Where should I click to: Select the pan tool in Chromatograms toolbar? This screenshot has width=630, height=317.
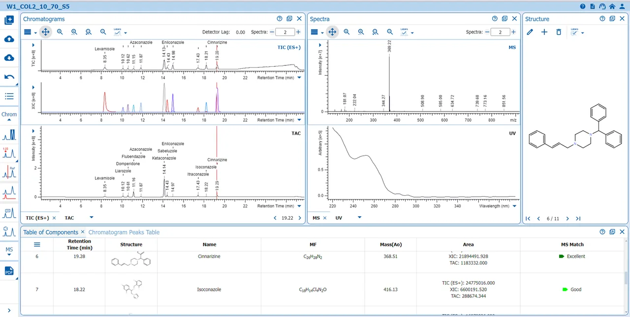(45, 32)
